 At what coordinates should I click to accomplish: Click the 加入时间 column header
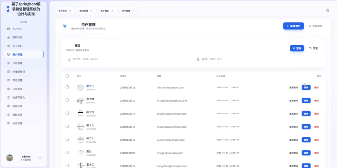220,76
